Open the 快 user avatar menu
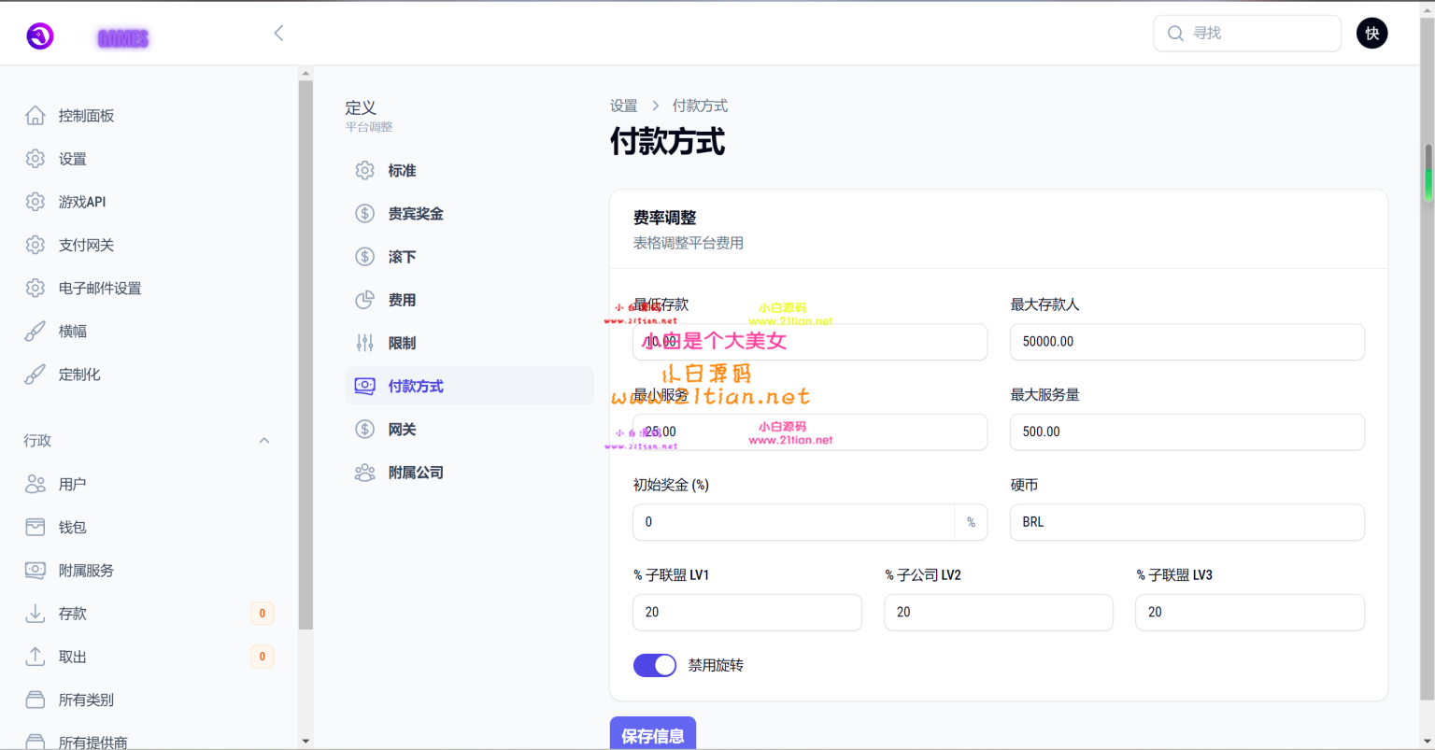The image size is (1435, 750). (1371, 34)
